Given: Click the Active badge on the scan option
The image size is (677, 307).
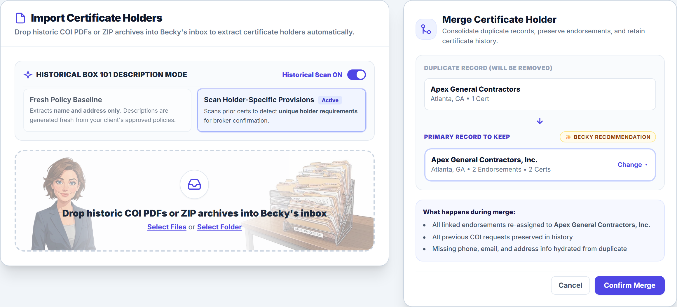Looking at the screenshot, I should tap(330, 100).
